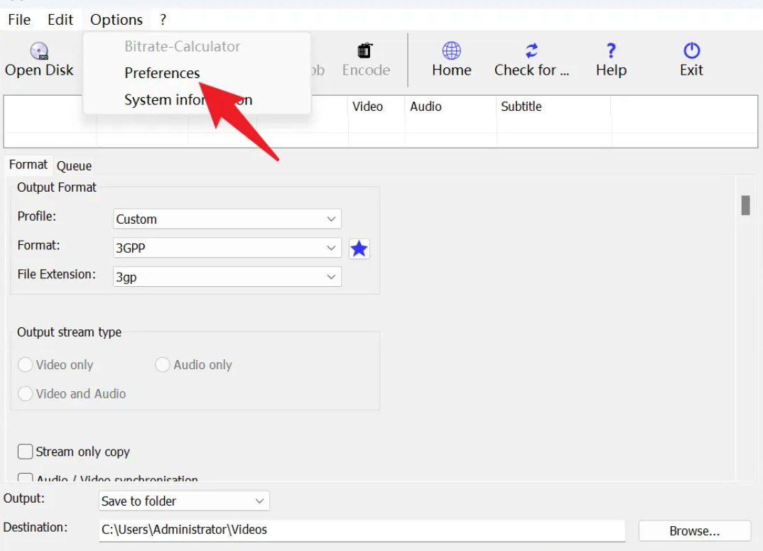Select the Format tab

[28, 164]
